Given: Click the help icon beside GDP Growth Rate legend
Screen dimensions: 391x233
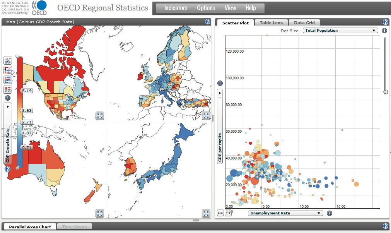Looking at the screenshot, I should [x=8, y=169].
